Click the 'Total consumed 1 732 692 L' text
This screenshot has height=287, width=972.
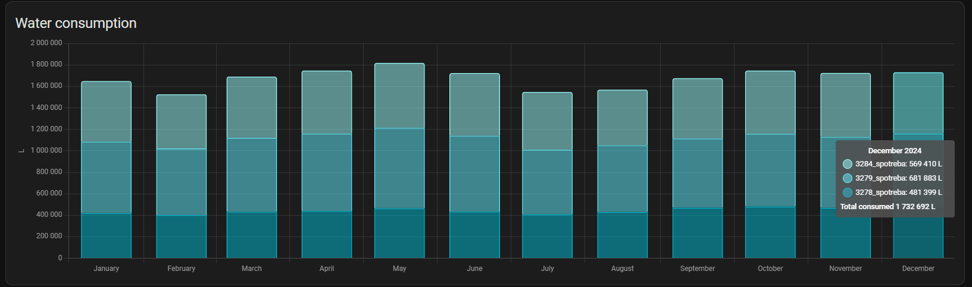[x=887, y=207]
